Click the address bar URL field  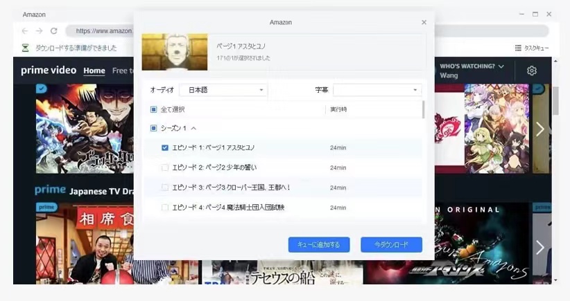pos(306,31)
